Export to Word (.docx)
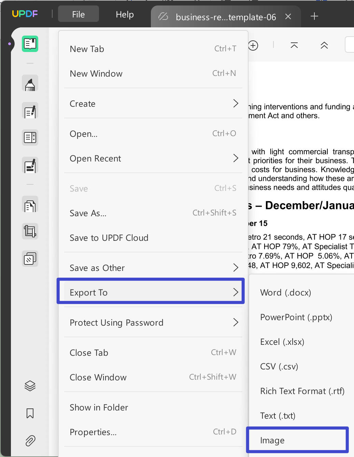This screenshot has width=354, height=457. [x=285, y=292]
